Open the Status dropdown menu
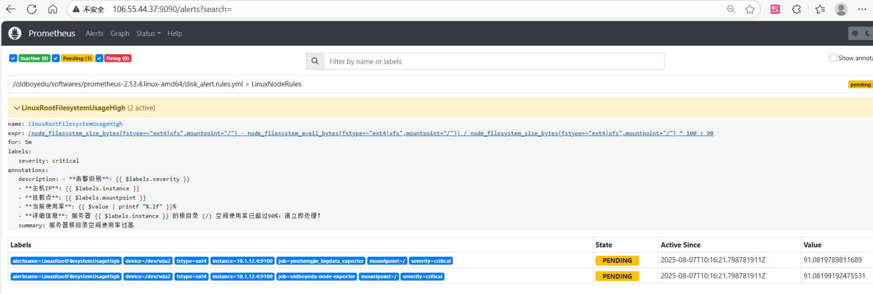Screen dimensions: 873x294 click(x=148, y=33)
